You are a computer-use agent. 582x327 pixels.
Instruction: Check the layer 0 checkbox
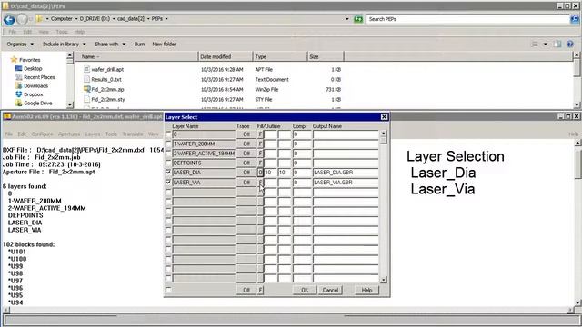[x=168, y=134]
